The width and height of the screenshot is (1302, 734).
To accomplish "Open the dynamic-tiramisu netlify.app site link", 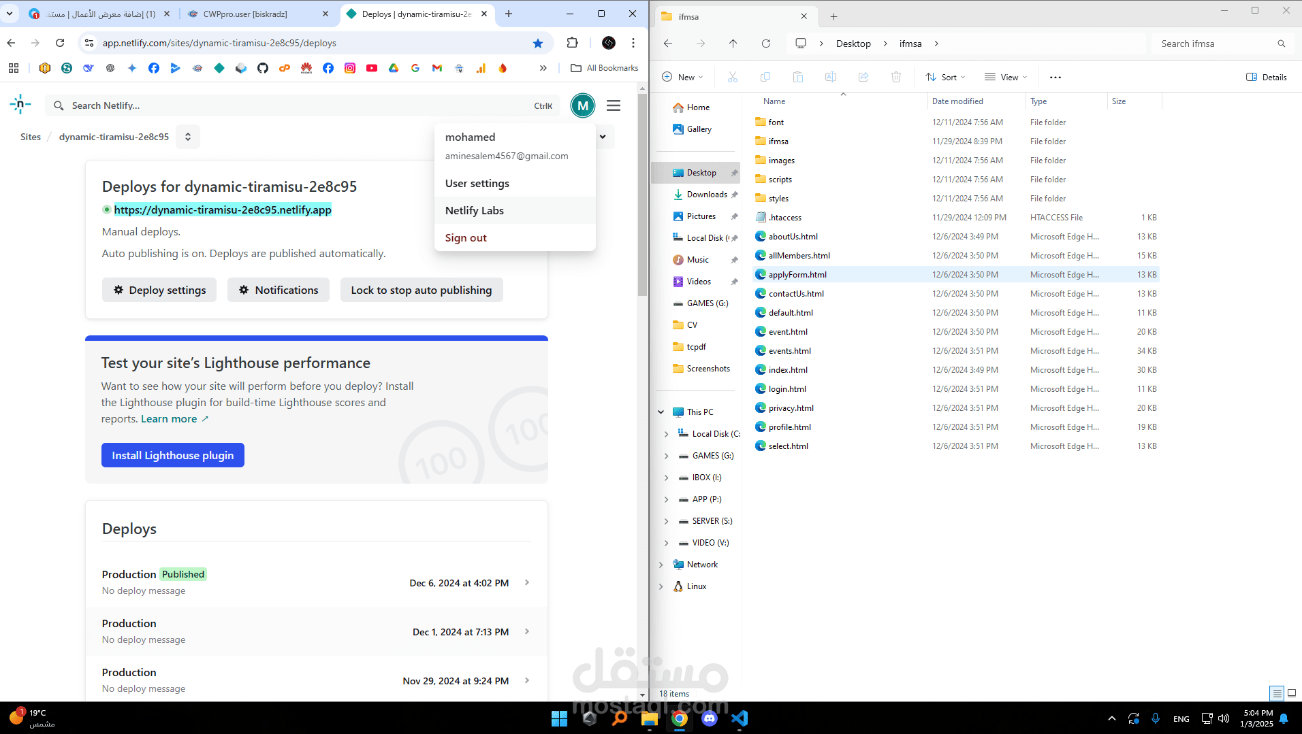I will click(223, 210).
